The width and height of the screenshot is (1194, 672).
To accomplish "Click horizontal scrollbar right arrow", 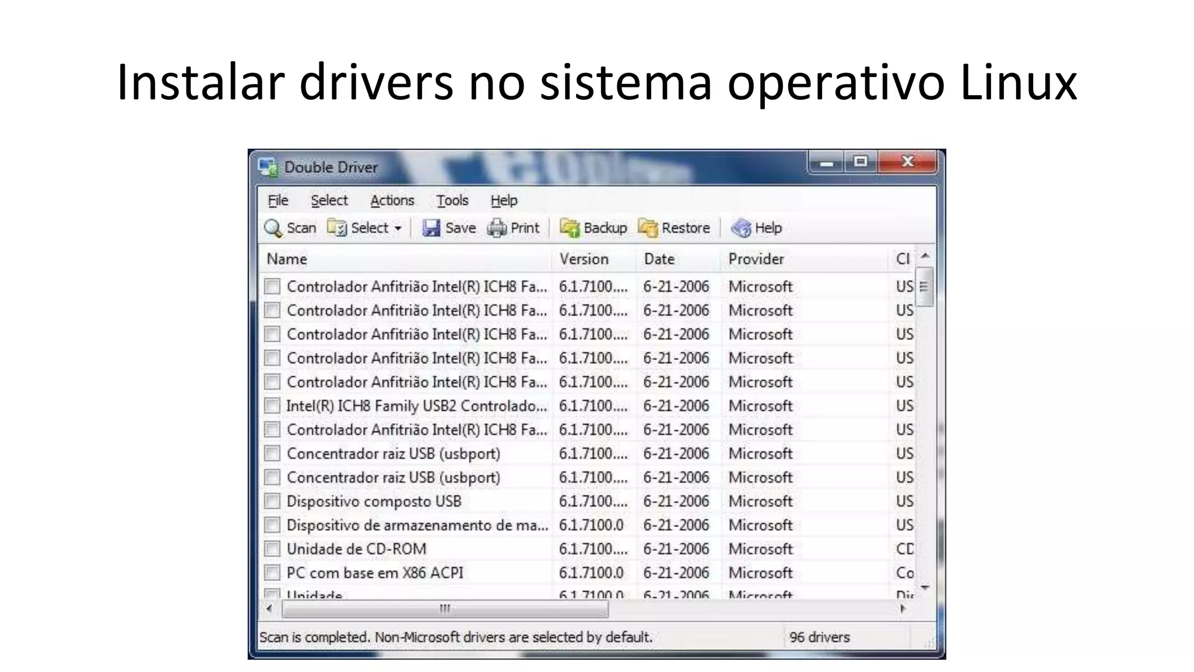I will tap(904, 609).
